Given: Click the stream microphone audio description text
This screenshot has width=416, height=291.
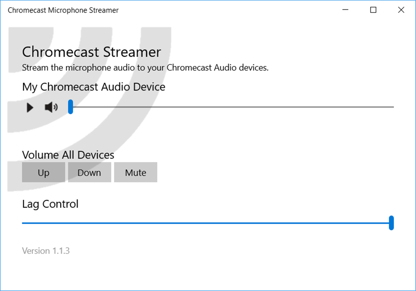Looking at the screenshot, I should pyautogui.click(x=145, y=68).
